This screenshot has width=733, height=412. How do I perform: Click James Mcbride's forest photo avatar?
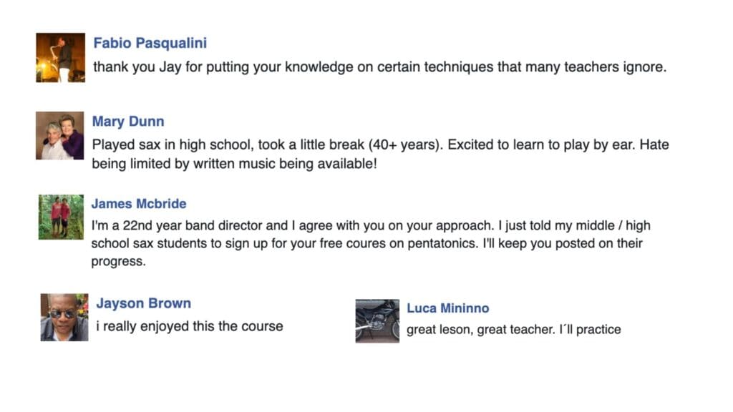[x=62, y=217]
